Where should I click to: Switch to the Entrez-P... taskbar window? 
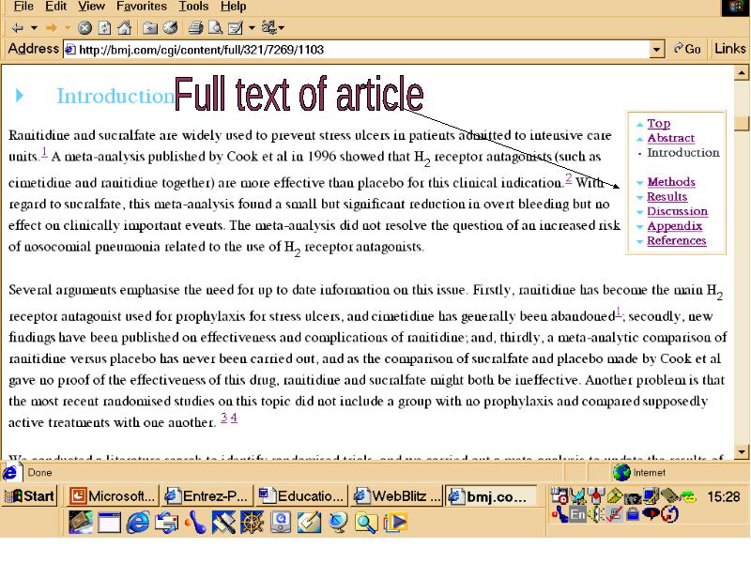coord(207,496)
